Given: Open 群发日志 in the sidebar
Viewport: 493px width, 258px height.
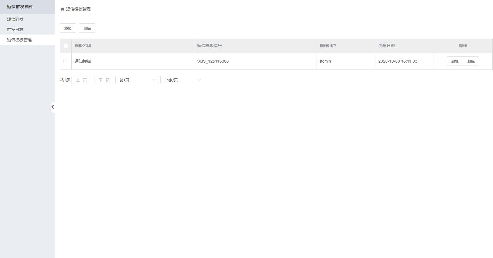Looking at the screenshot, I should (x=28, y=30).
